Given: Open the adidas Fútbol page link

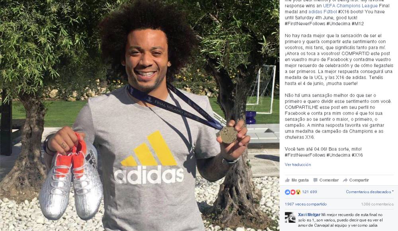Looking at the screenshot, I should 322,12.
